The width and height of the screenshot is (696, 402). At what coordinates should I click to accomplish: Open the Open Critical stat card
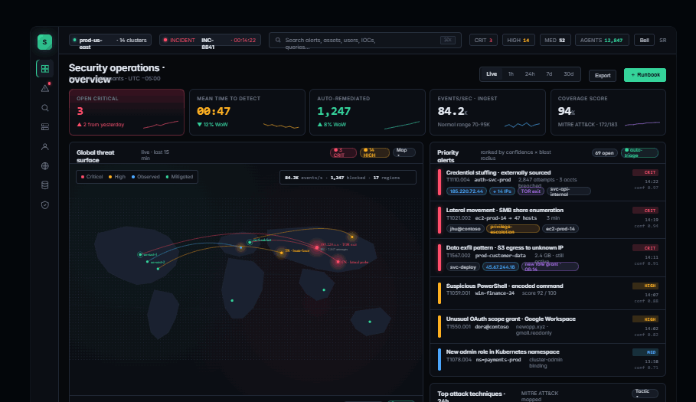click(126, 113)
